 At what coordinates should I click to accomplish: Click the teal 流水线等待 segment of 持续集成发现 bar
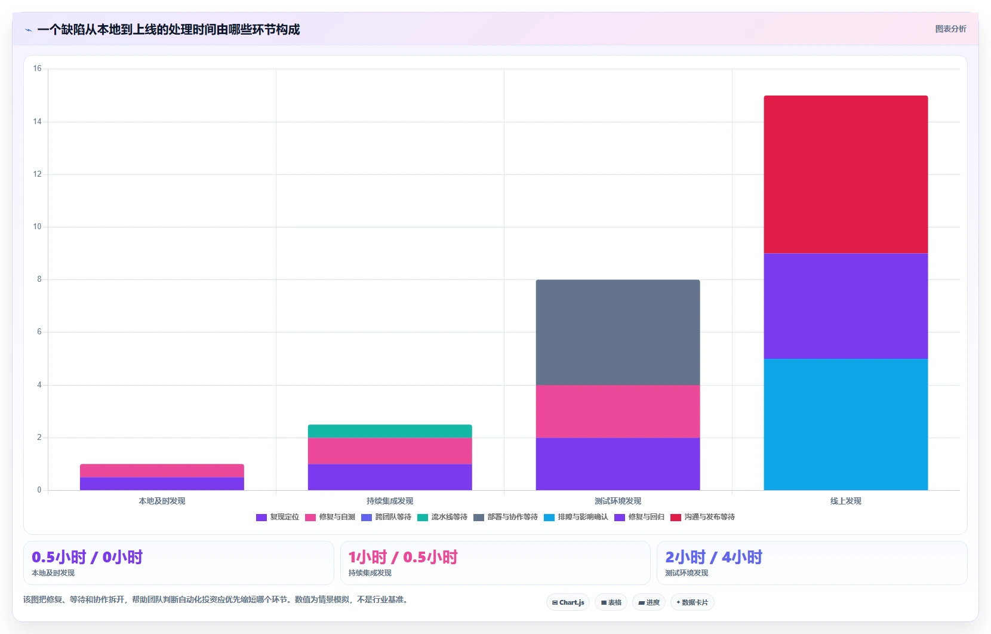(x=390, y=431)
